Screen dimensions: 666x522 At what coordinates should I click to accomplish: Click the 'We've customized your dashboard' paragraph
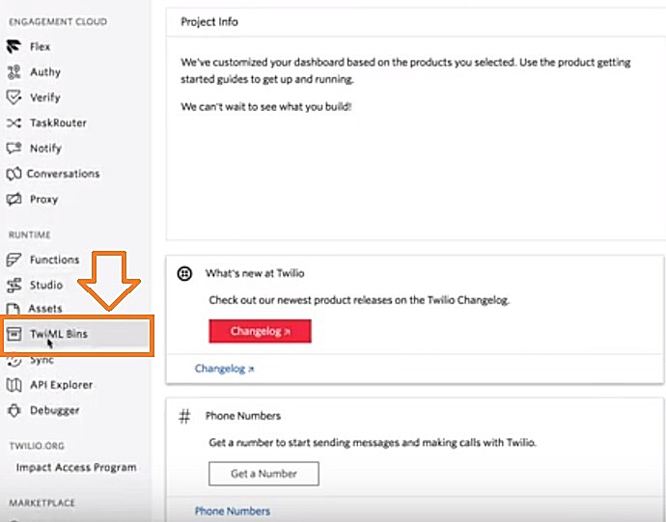click(405, 70)
